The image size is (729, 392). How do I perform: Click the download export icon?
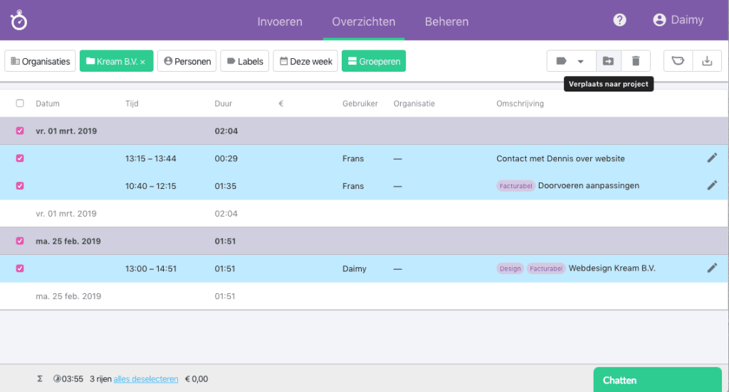click(x=707, y=61)
